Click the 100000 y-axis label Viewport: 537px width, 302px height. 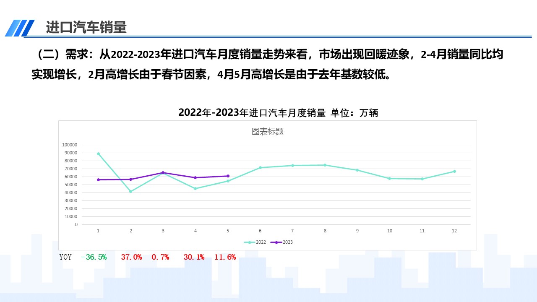click(x=70, y=145)
